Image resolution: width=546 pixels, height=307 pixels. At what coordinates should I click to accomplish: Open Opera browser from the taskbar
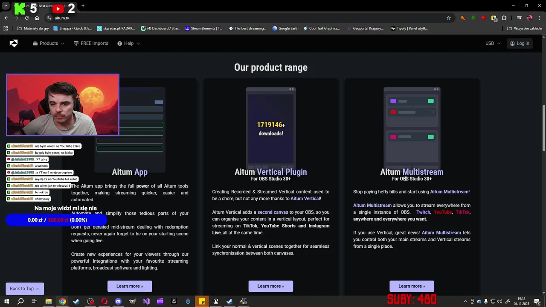coord(104,301)
